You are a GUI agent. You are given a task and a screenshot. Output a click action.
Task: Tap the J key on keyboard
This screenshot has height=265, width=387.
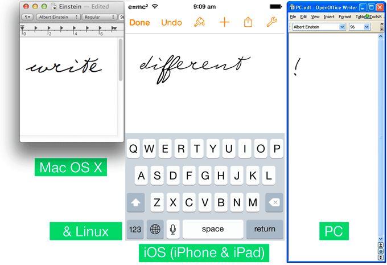(237, 176)
